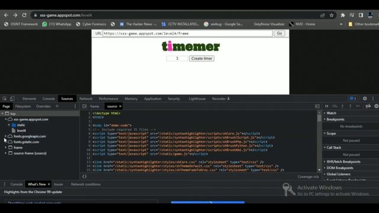Click the step over next function icon
379x213 pixels.
pos(335,106)
